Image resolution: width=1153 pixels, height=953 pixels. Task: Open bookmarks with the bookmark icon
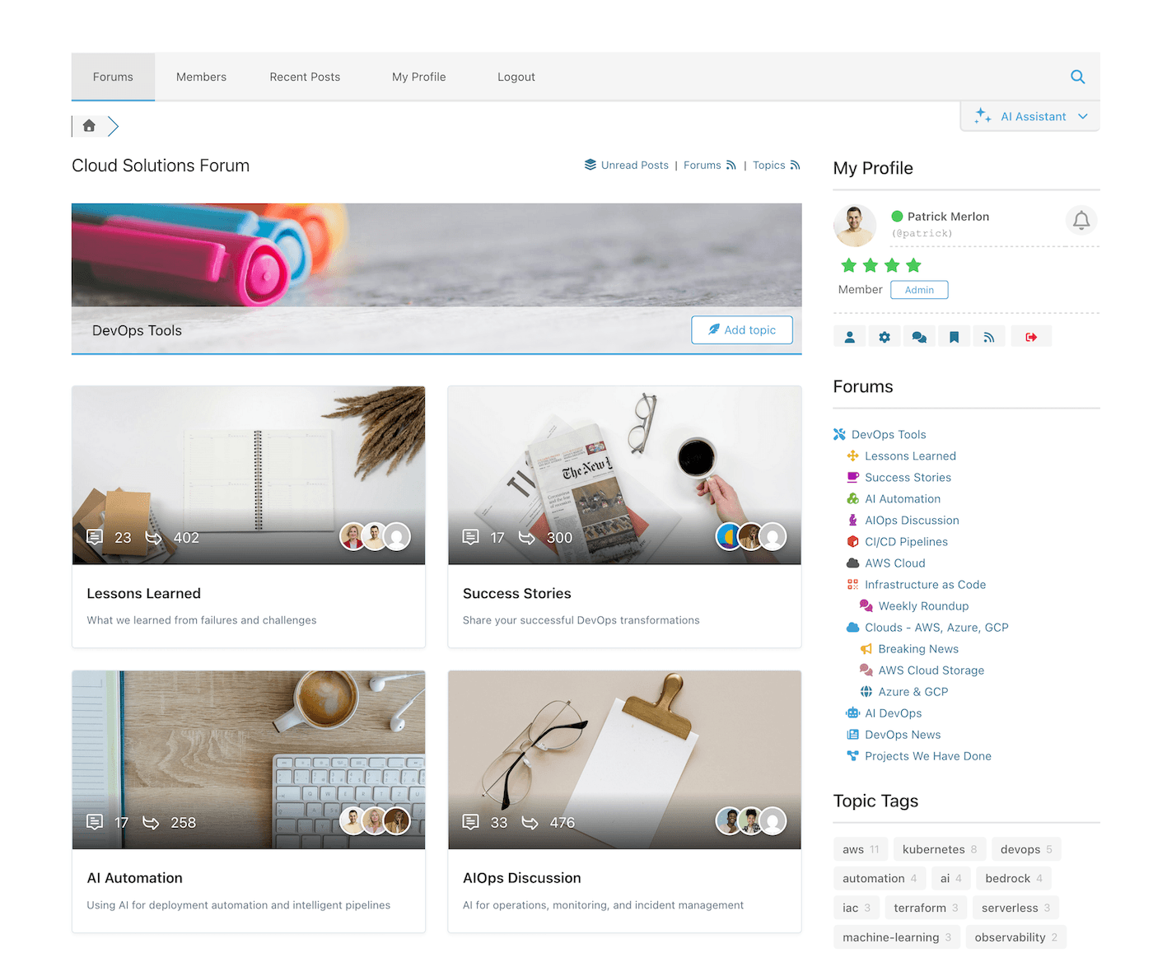955,336
